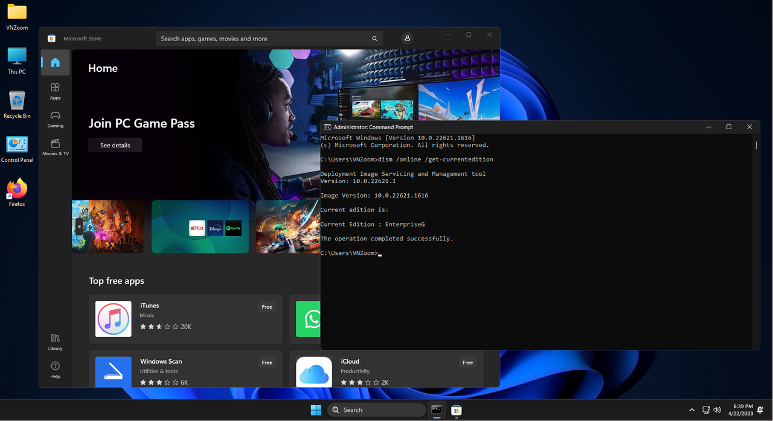This screenshot has height=421, width=773.
Task: Open Gaming section in Microsoft Store
Action: click(x=55, y=119)
